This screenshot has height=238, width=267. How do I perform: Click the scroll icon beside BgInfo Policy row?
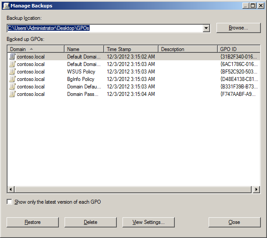point(12,79)
